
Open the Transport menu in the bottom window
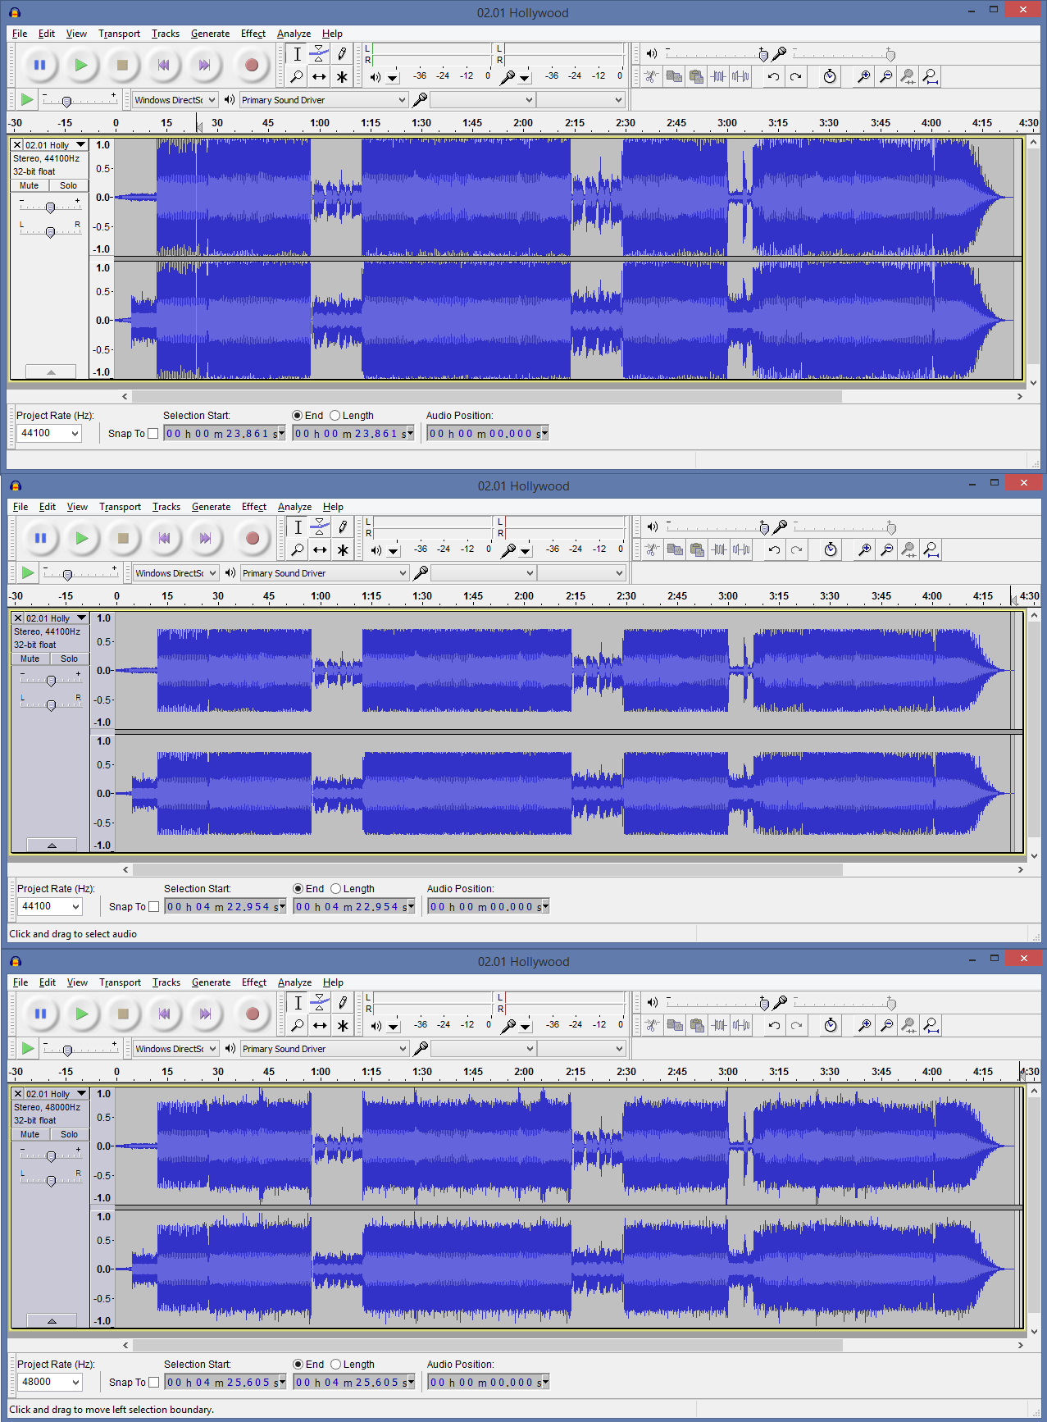(x=120, y=982)
